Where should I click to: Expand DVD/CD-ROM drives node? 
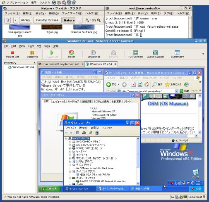(70, 142)
